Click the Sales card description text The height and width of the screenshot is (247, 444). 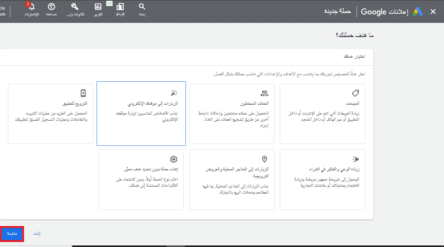pos(324,116)
